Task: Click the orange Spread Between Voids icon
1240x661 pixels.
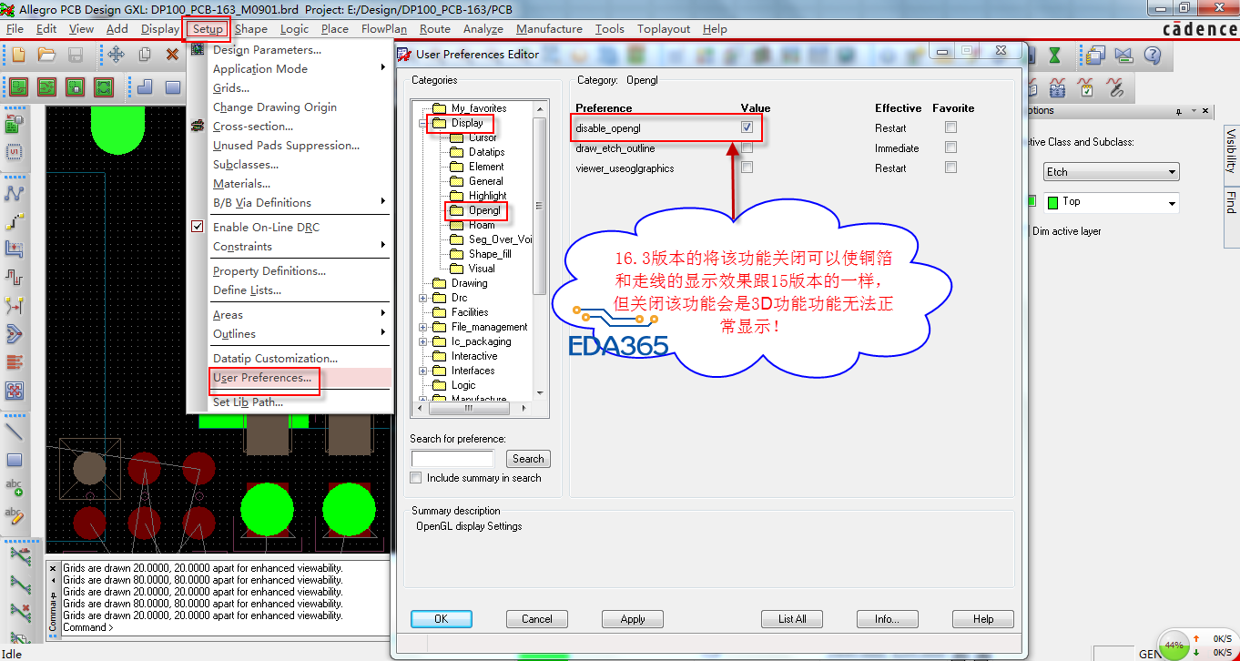Action: tap(14, 361)
